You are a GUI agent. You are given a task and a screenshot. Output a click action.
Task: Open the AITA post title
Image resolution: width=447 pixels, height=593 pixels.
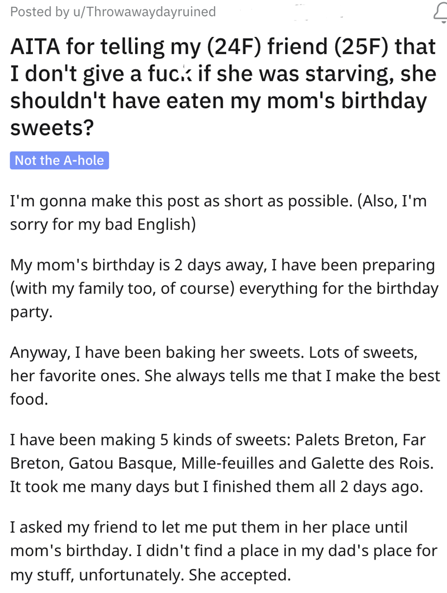tap(223, 87)
